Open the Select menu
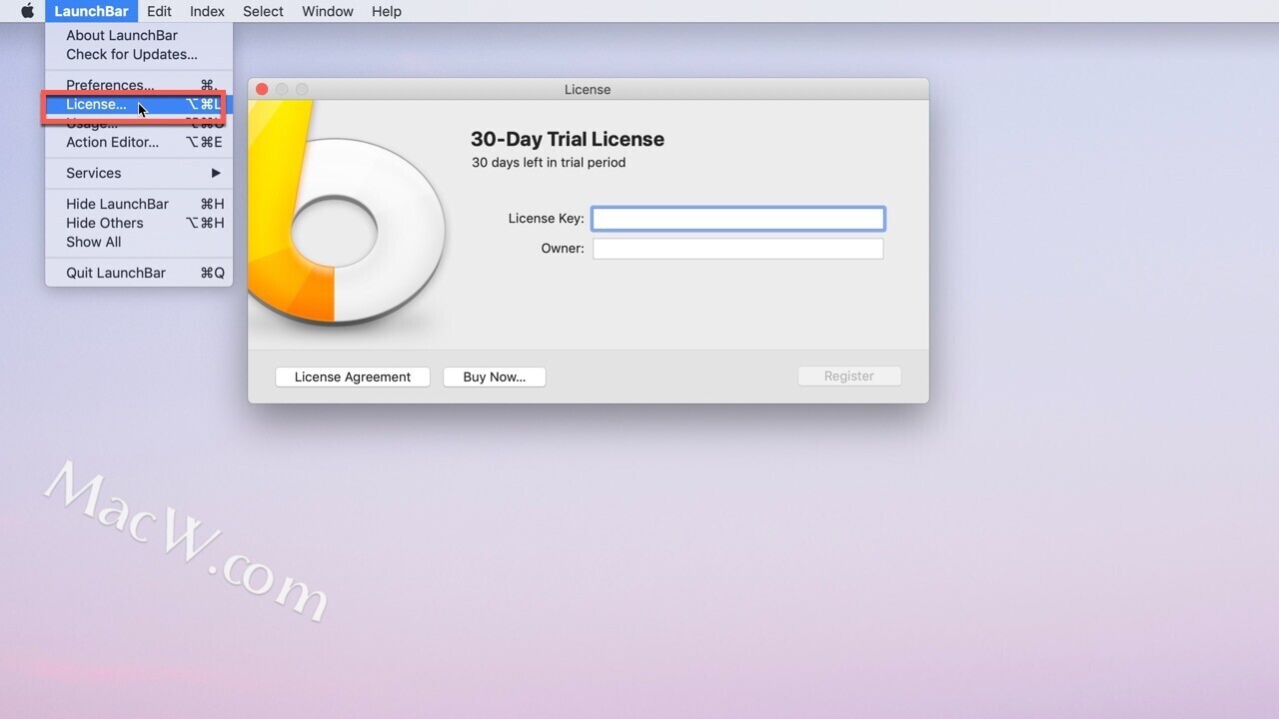 point(263,11)
